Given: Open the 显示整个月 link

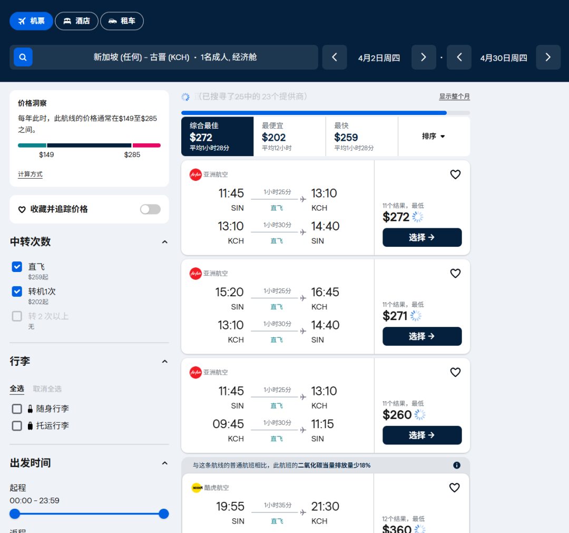Looking at the screenshot, I should coord(454,96).
